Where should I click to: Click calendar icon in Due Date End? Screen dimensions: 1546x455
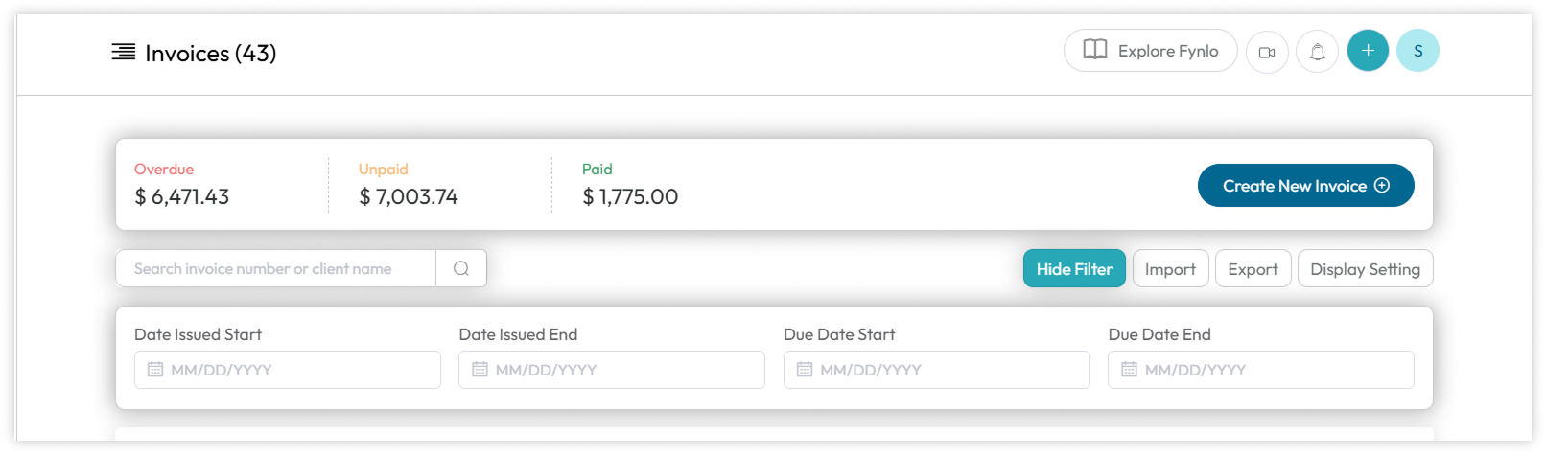pyautogui.click(x=1129, y=370)
